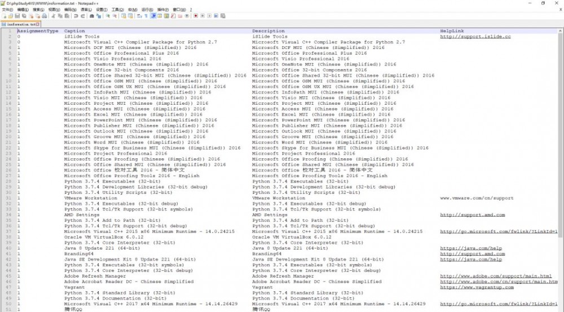
Task: Undo the last action via toolbar
Action: (76, 16)
